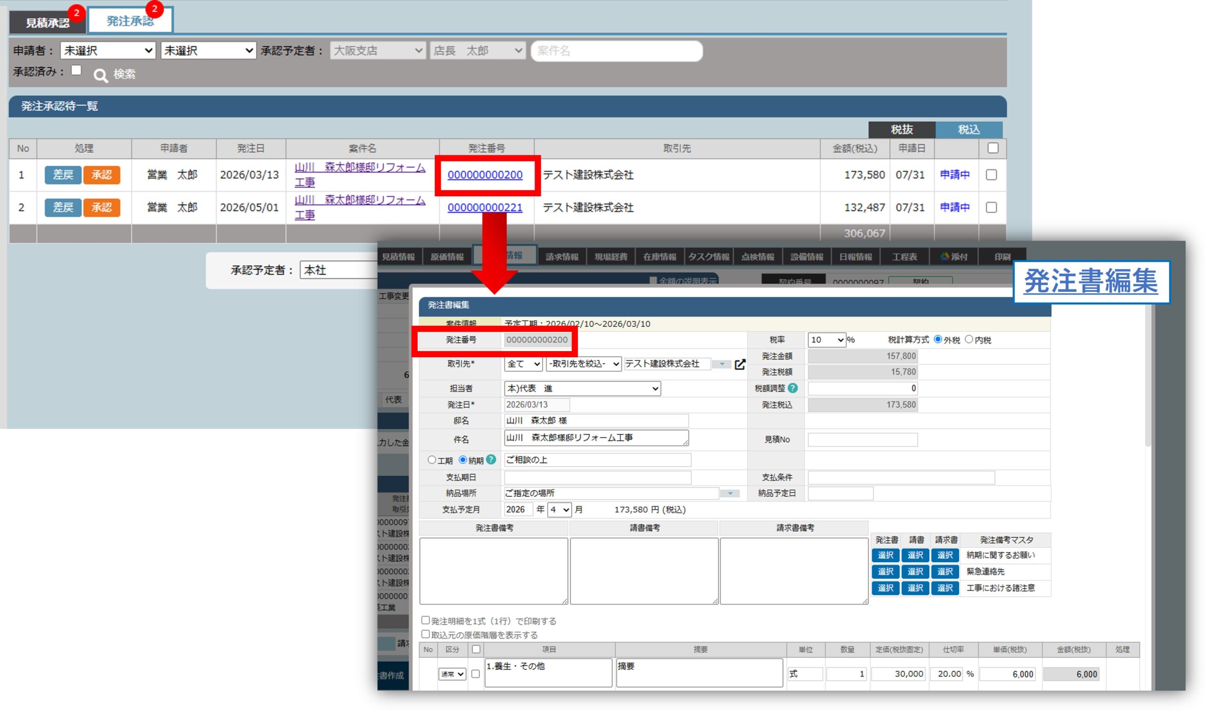
Task: Expand the 担当者 dropdown
Action: [582, 388]
